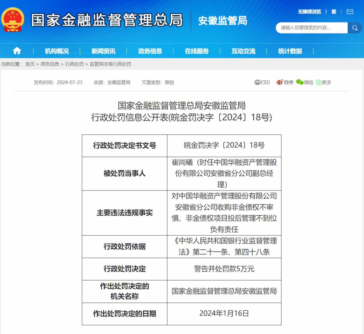Image resolution: width=364 pixels, height=334 pixels.
Task: Open the 在线服务 menu
Action: (x=197, y=51)
